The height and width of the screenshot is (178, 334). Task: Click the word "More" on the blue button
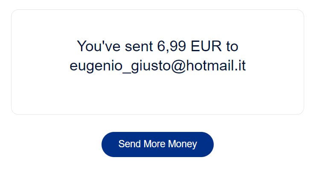click(154, 144)
